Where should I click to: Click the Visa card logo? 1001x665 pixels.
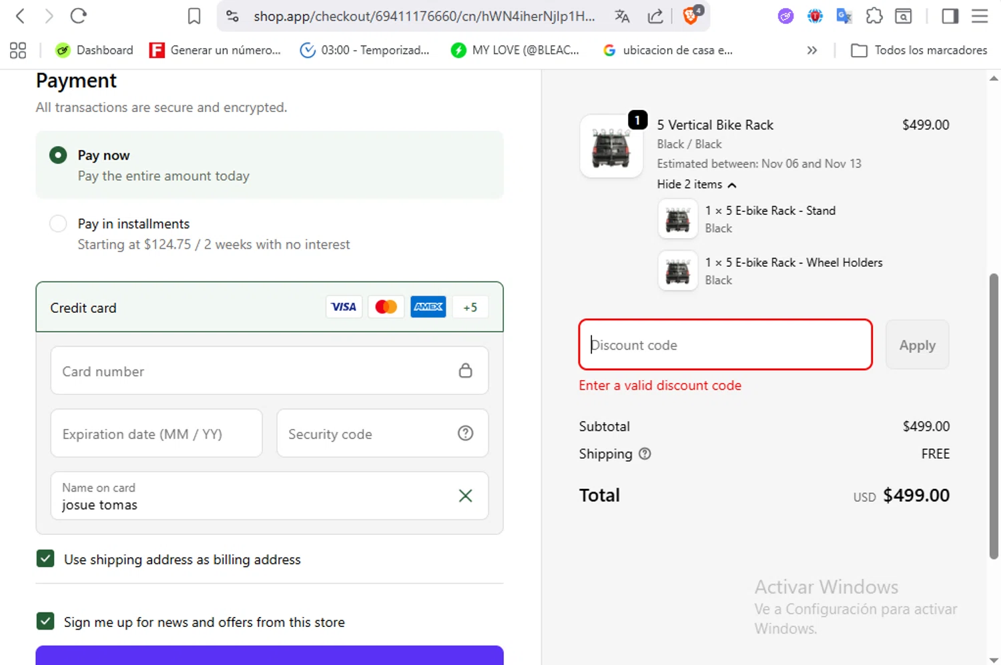point(344,307)
